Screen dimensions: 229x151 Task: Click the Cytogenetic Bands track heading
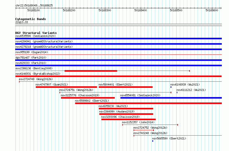click(x=31, y=19)
